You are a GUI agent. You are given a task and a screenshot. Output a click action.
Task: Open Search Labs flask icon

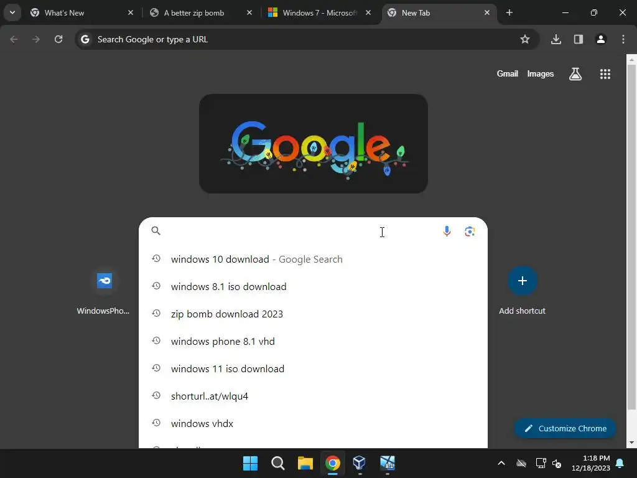point(575,74)
